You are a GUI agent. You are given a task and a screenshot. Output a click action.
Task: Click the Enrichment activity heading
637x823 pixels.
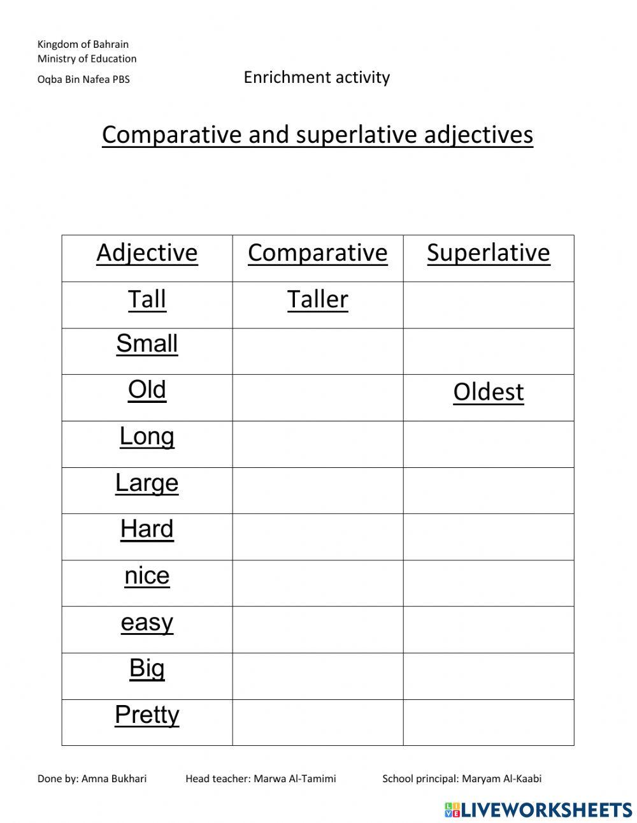(317, 77)
